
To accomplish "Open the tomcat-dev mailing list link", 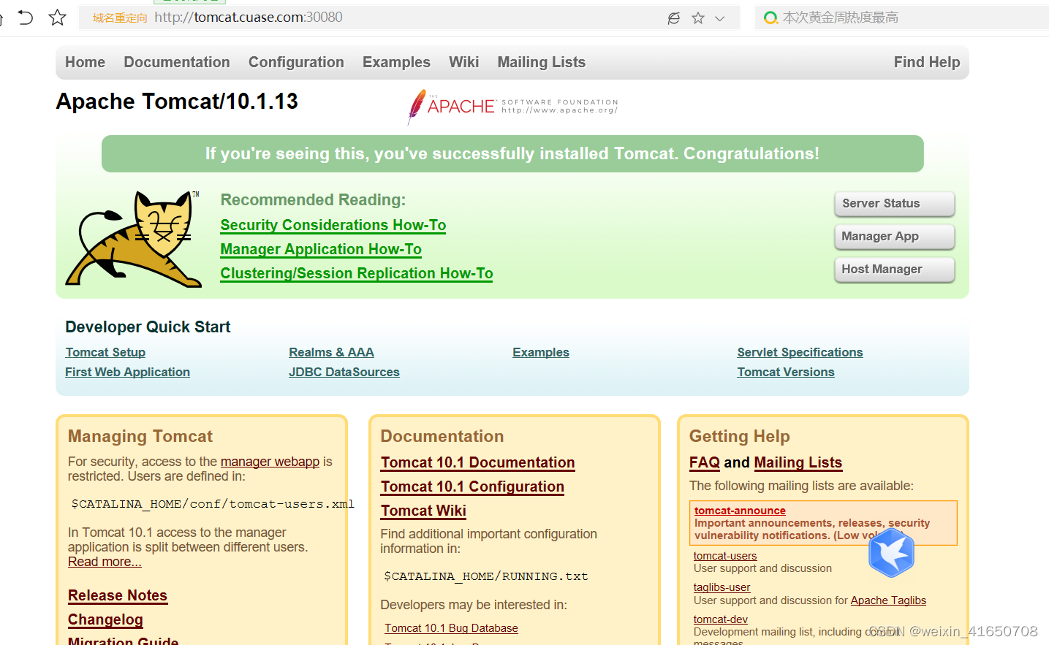I will (721, 620).
